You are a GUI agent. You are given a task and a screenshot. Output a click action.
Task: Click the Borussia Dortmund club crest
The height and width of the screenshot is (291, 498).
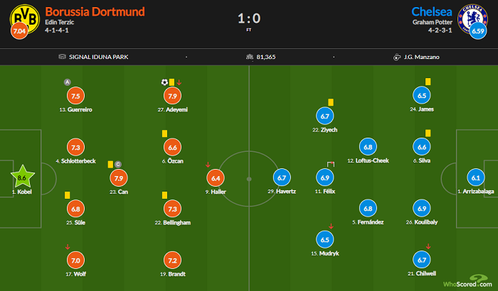tap(25, 18)
